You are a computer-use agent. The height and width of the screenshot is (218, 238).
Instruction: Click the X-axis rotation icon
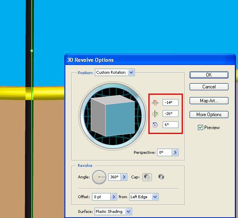point(155,103)
